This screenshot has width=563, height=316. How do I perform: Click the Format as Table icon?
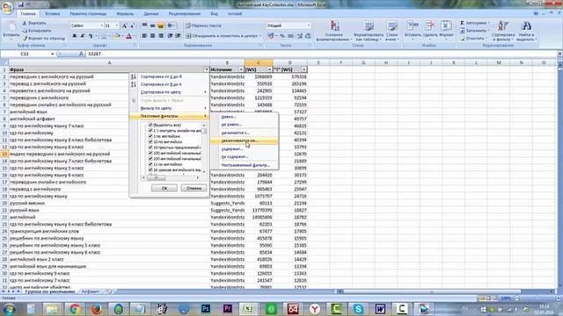pos(369,26)
